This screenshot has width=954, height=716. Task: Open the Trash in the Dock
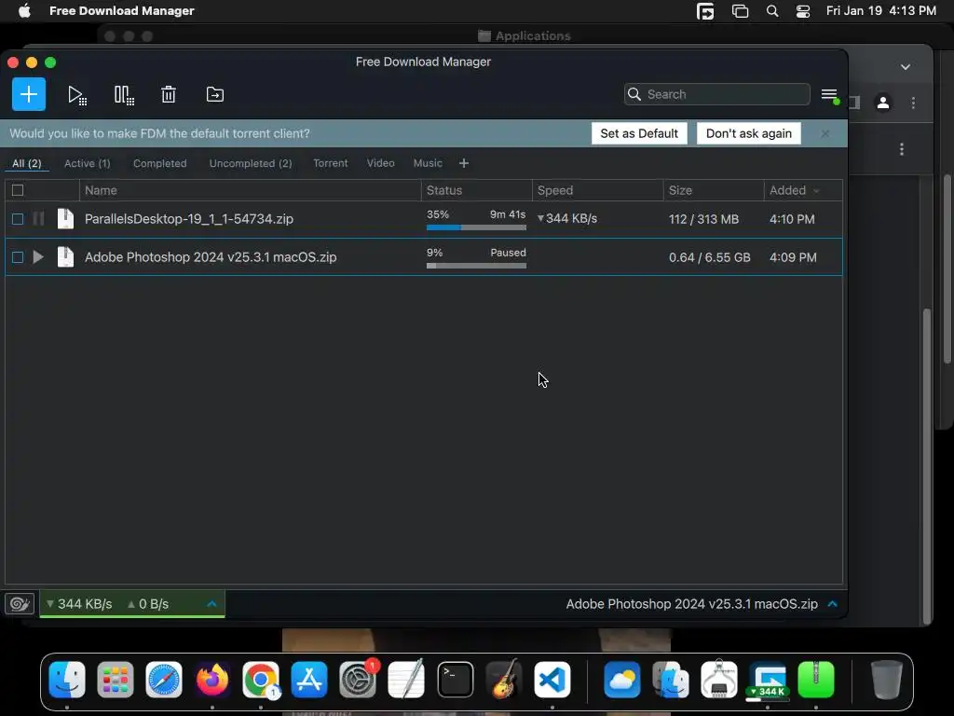887,680
